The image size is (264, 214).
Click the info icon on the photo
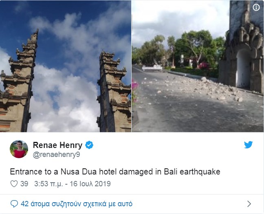[x=256, y=7]
